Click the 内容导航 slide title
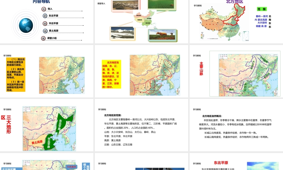The height and width of the screenshot is (170, 283). click(41, 1)
